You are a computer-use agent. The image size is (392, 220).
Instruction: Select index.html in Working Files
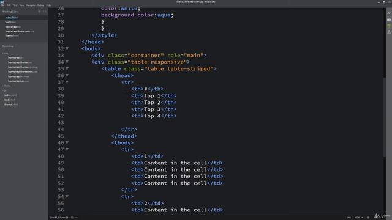(x=12, y=18)
